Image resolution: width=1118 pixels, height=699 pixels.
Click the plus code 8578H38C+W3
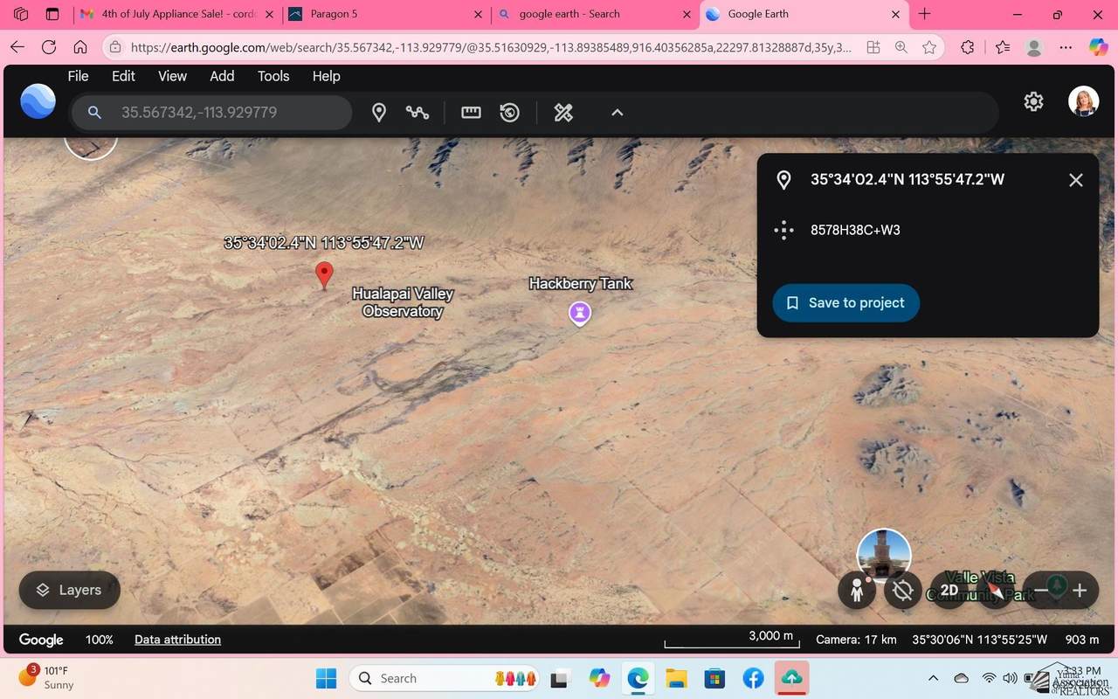[x=855, y=230]
